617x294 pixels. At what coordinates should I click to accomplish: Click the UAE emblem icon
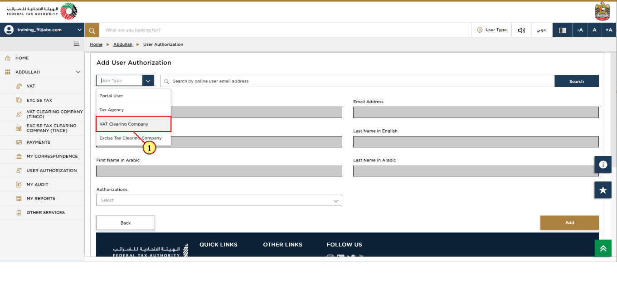click(x=602, y=11)
